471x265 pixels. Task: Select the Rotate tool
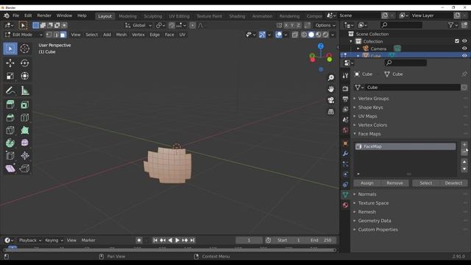(x=24, y=63)
